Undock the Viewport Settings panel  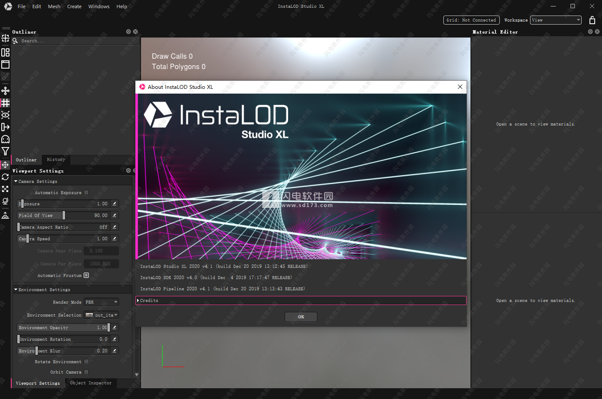pyautogui.click(x=129, y=170)
